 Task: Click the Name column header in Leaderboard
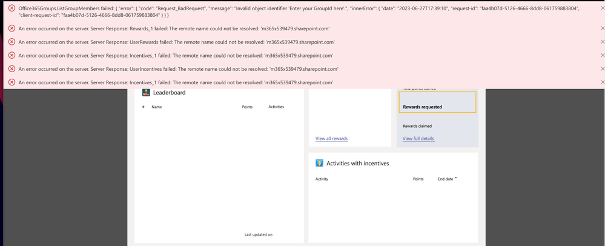coord(157,107)
